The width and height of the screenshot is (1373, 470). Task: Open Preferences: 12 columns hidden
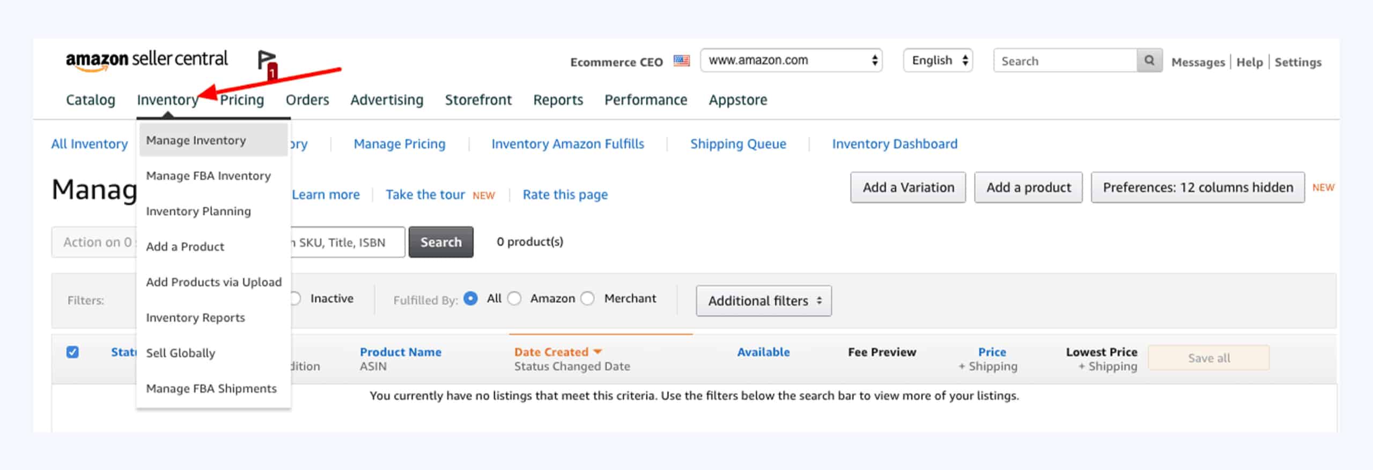(1198, 187)
